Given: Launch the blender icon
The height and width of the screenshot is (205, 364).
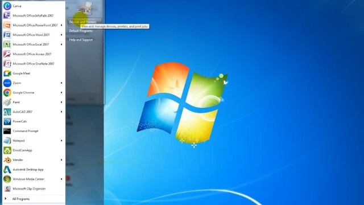Looking at the screenshot, I should pyautogui.click(x=7, y=160).
